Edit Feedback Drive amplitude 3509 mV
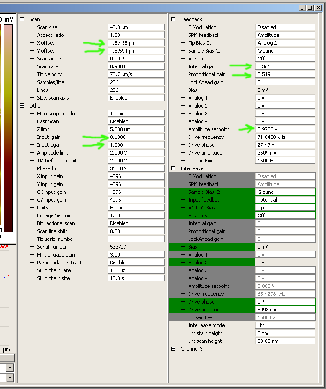Viewport: 326px width, 389px height. coord(285,153)
